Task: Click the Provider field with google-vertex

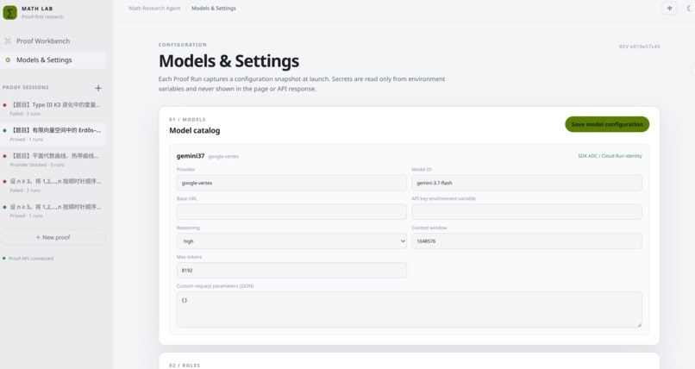Action: (x=291, y=183)
